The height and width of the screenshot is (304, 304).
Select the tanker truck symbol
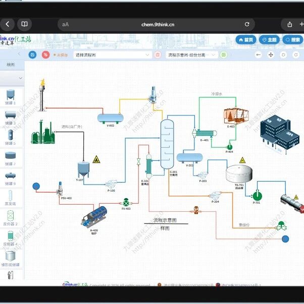[292, 204]
